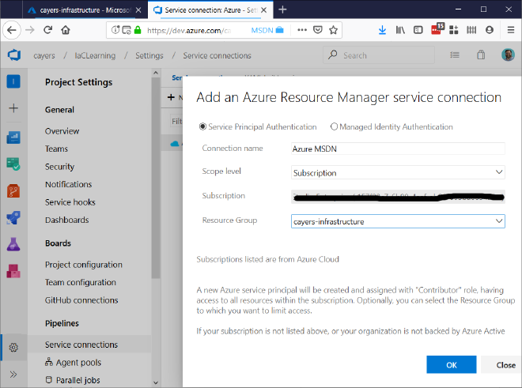Select Managed Identity Authentication radio button
Image resolution: width=522 pixels, height=388 pixels.
coord(335,126)
